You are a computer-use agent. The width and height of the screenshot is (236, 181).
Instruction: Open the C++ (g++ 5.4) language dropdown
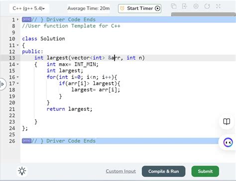pos(29,8)
